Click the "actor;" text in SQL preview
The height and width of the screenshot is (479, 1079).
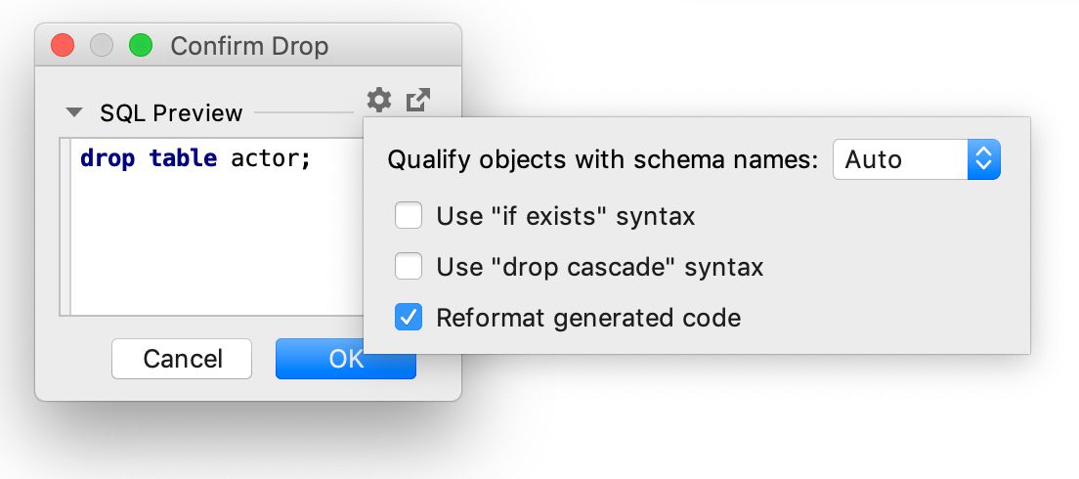271,159
